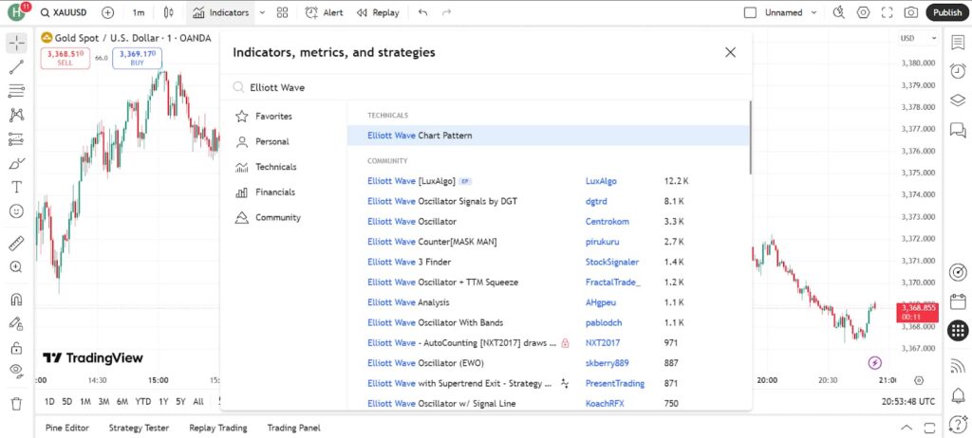Open the emoji icons tool
Viewport: 972px width, 438px height.
point(16,211)
